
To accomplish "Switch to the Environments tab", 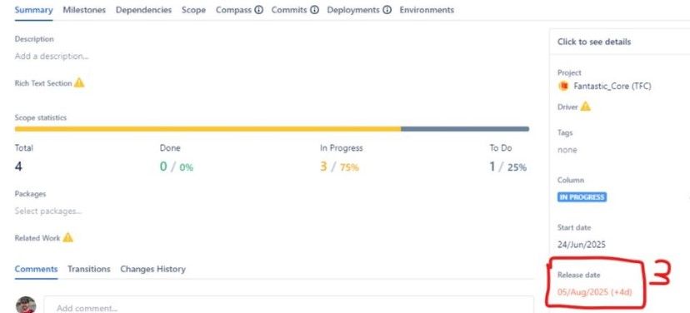I will click(427, 10).
